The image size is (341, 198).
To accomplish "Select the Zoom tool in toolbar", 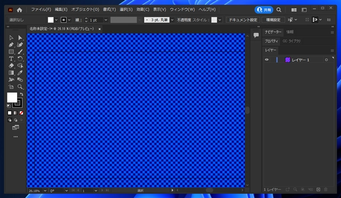I will [x=20, y=87].
